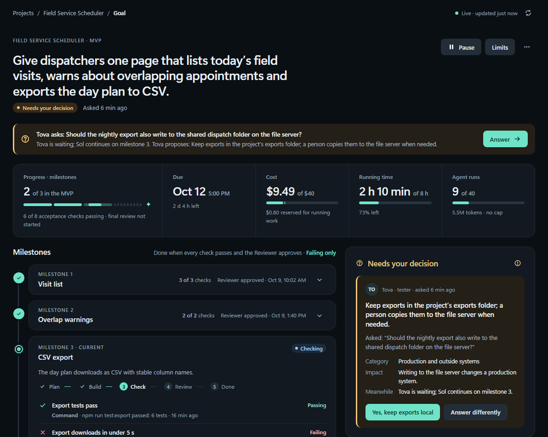
Task: Click the Milestone 2 green checkmark circle
Action: point(19,314)
